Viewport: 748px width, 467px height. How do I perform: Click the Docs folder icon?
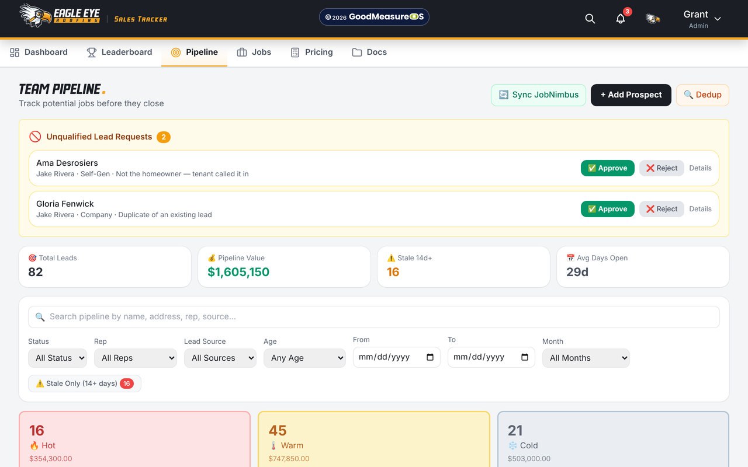click(357, 53)
